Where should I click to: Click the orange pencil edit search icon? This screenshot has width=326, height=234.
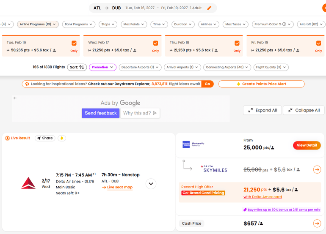pyautogui.click(x=210, y=8)
